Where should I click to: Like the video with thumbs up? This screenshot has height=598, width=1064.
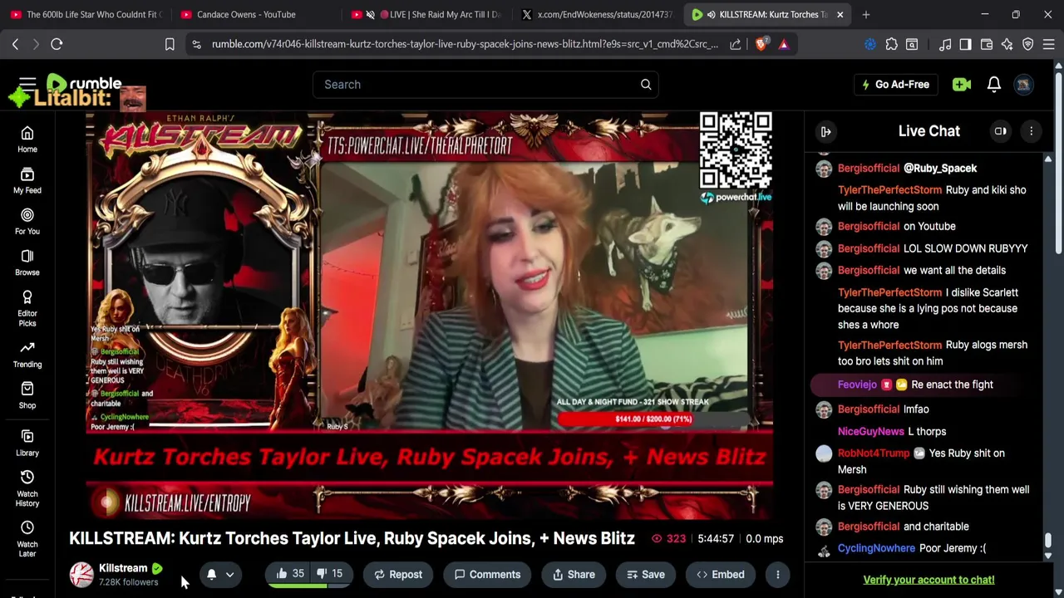coord(290,574)
